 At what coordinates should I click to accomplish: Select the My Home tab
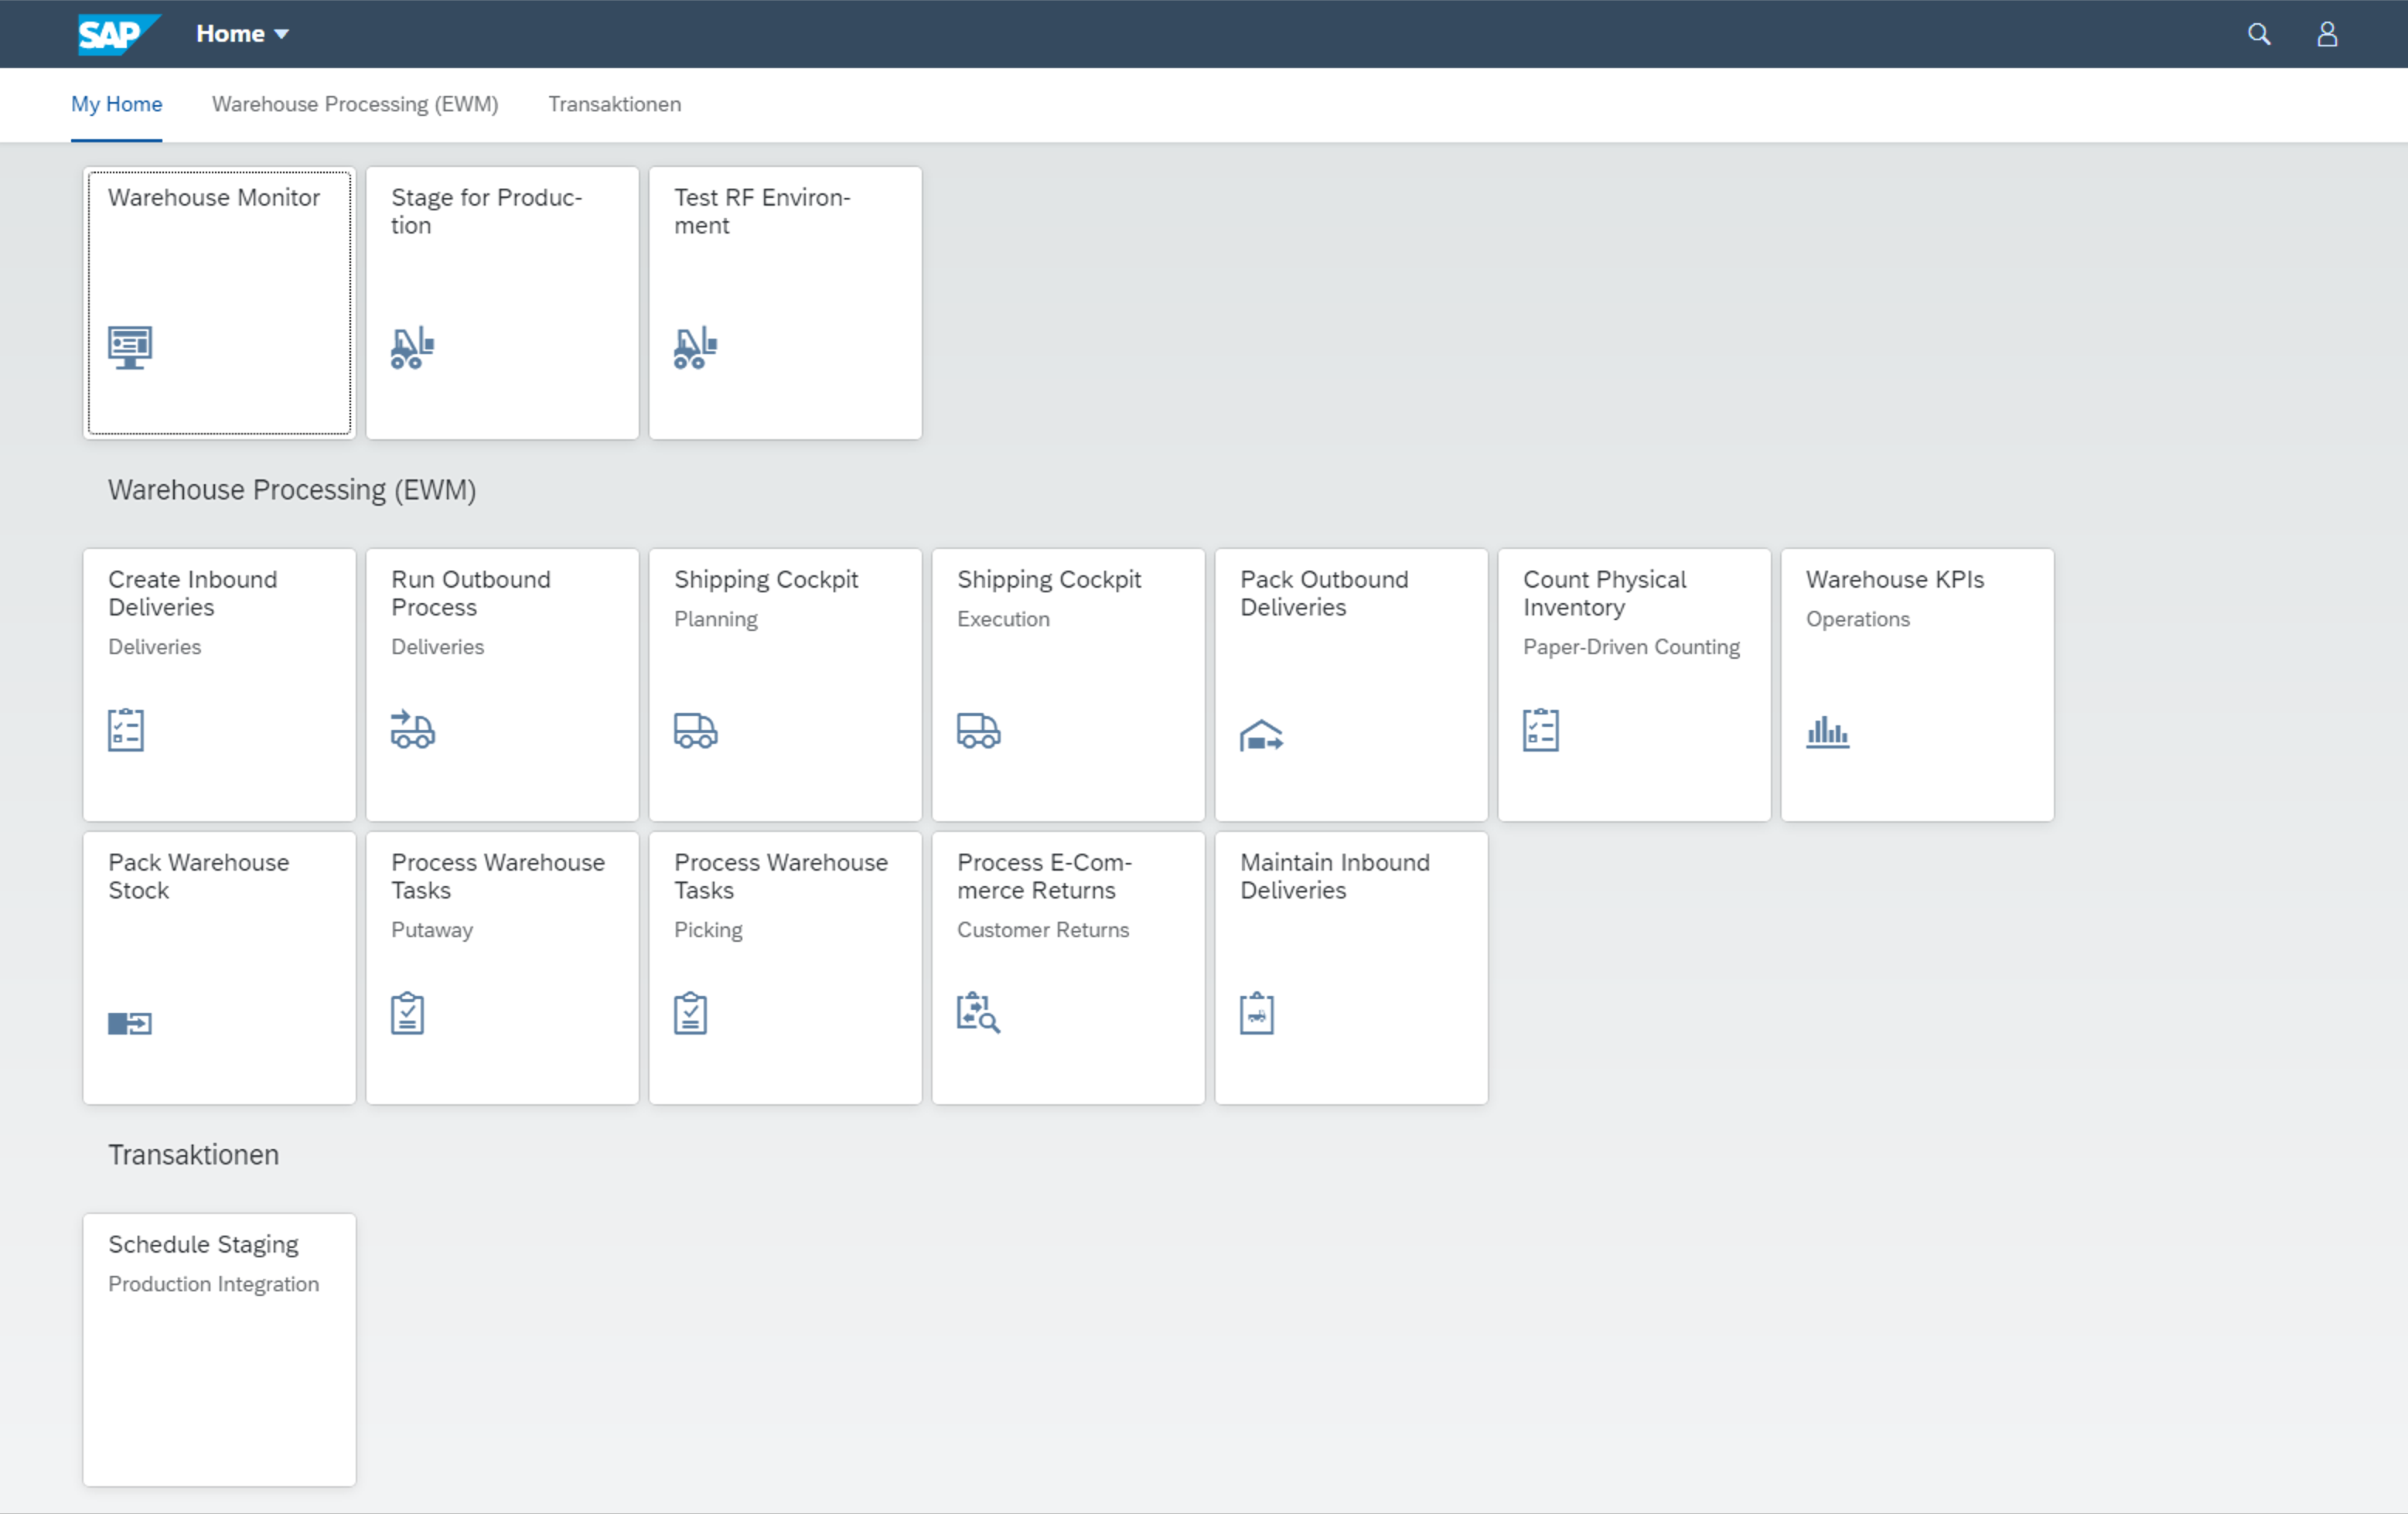click(x=116, y=104)
